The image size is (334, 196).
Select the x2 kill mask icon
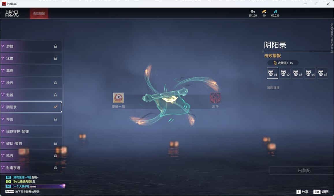(x=285, y=73)
